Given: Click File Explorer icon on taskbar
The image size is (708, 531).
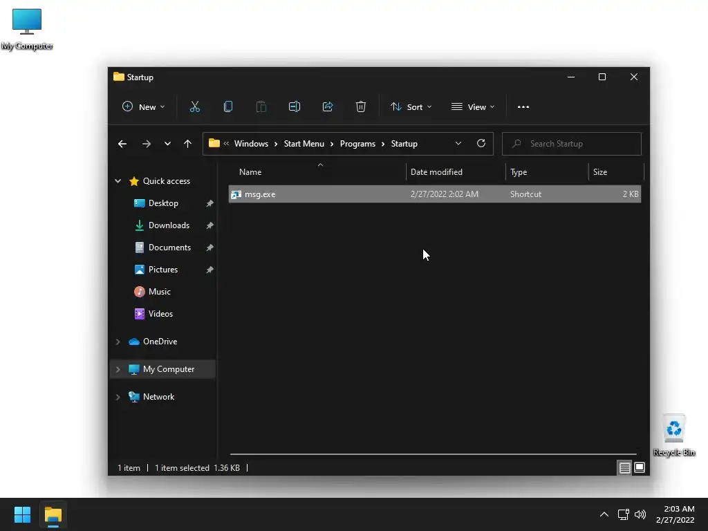Looking at the screenshot, I should (53, 515).
